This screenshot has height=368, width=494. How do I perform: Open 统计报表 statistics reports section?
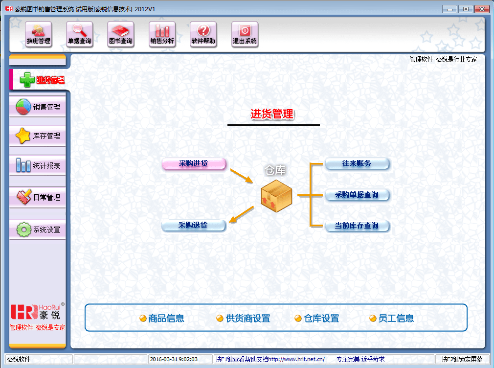tap(38, 166)
